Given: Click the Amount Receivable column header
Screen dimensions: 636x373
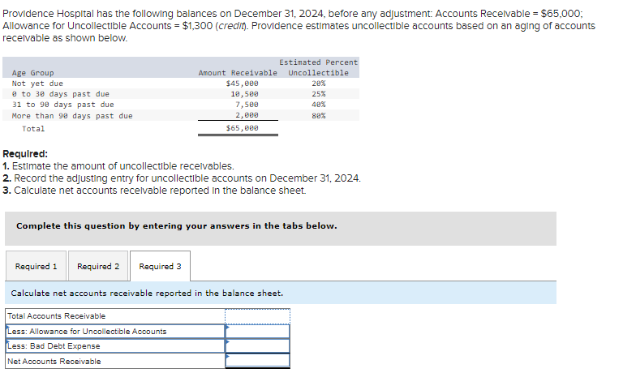Looking at the screenshot, I should coord(238,73).
